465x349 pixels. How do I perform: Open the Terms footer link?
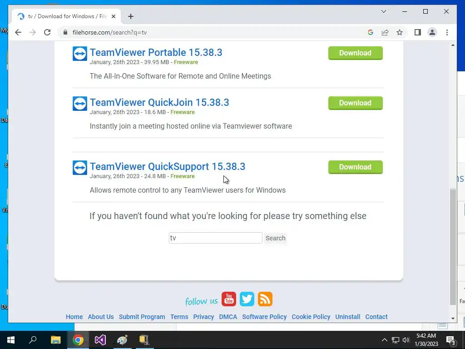click(179, 317)
